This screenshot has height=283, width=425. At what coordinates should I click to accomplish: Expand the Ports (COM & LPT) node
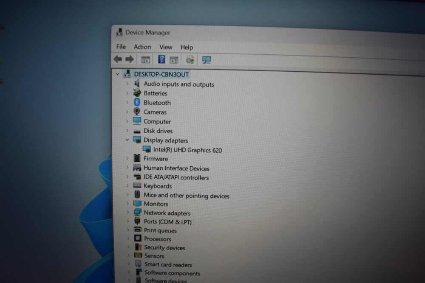tap(128, 221)
